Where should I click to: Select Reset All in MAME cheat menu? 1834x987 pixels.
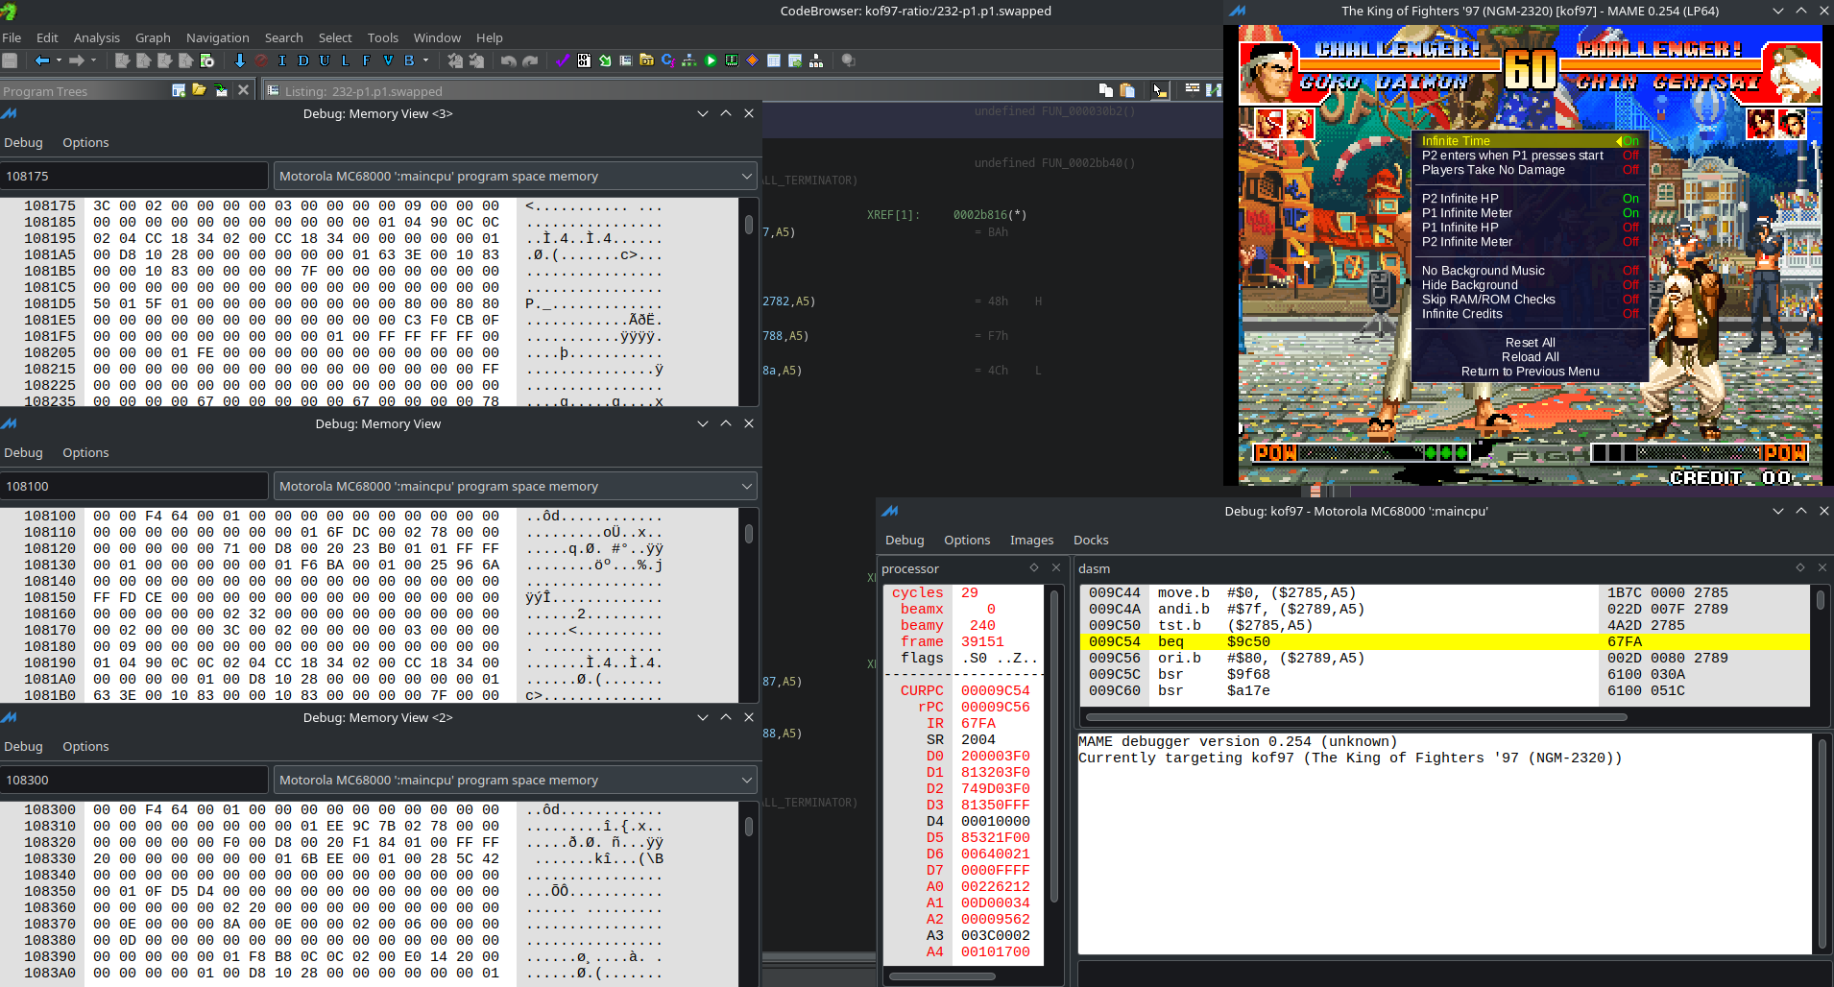(x=1530, y=343)
